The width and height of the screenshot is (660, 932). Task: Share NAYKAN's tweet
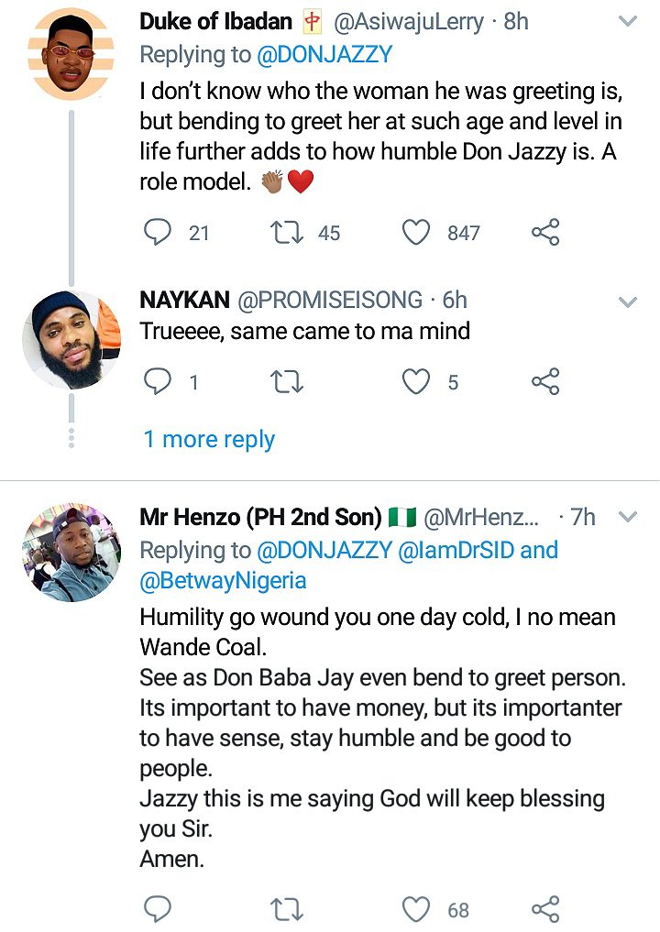pyautogui.click(x=545, y=381)
